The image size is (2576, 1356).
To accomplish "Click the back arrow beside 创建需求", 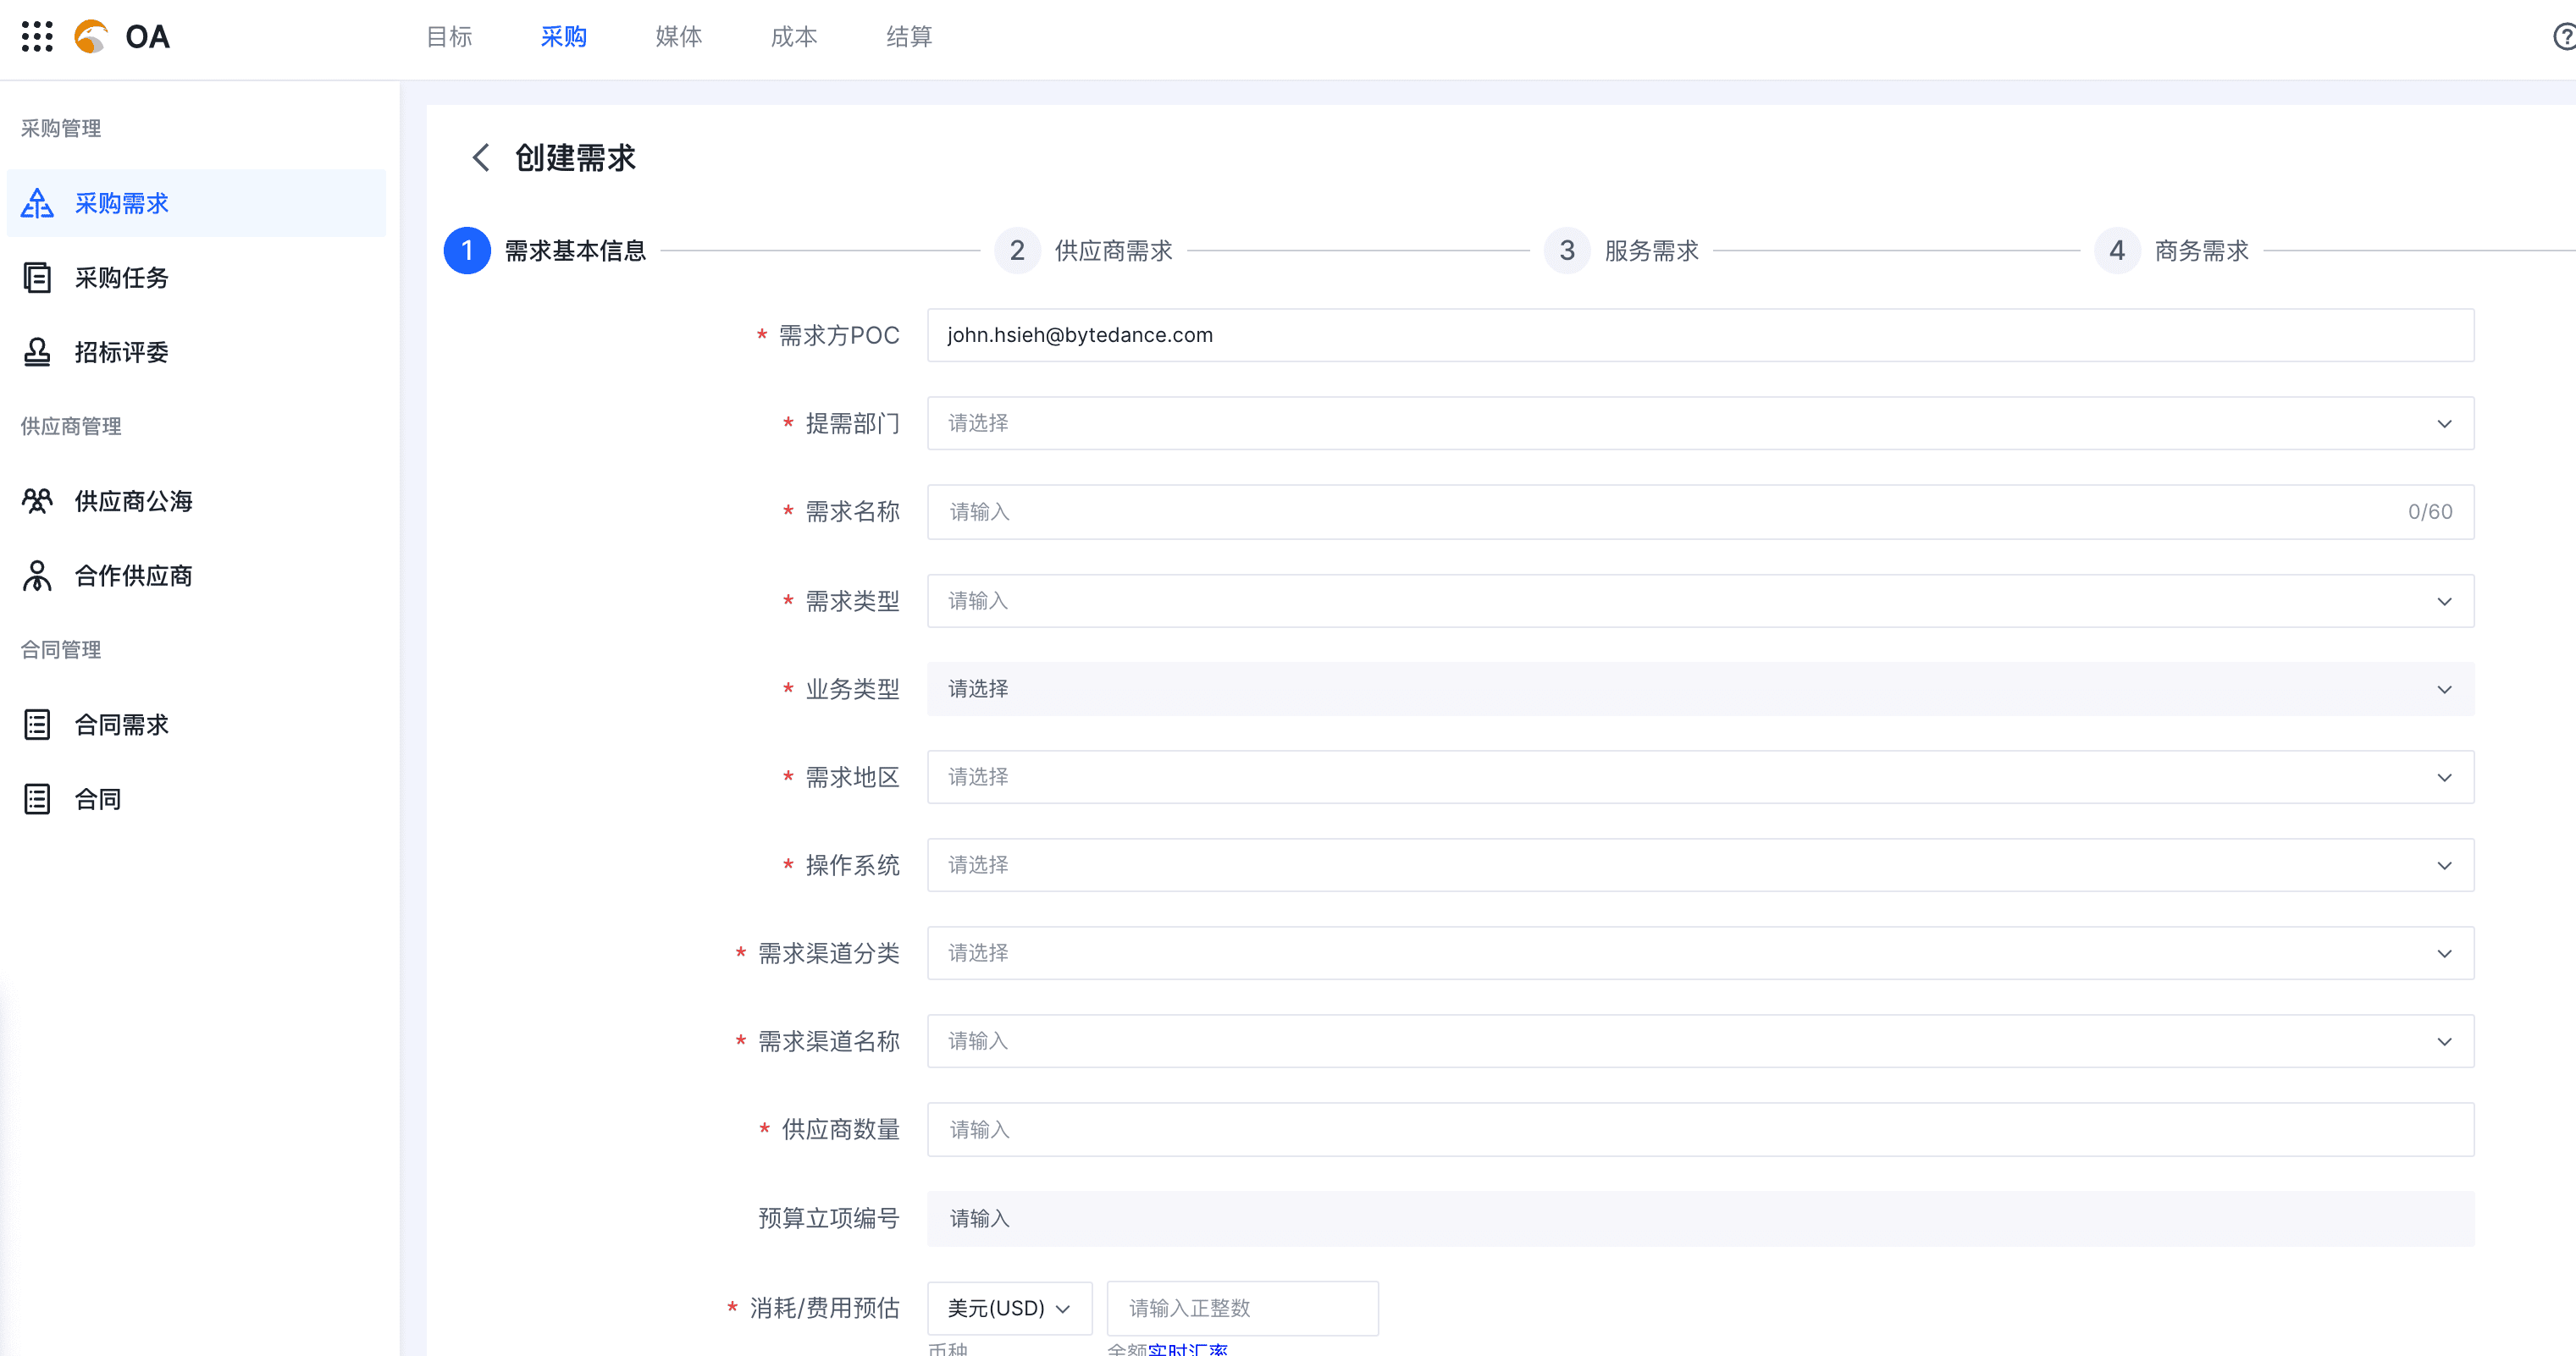I will pyautogui.click(x=480, y=157).
